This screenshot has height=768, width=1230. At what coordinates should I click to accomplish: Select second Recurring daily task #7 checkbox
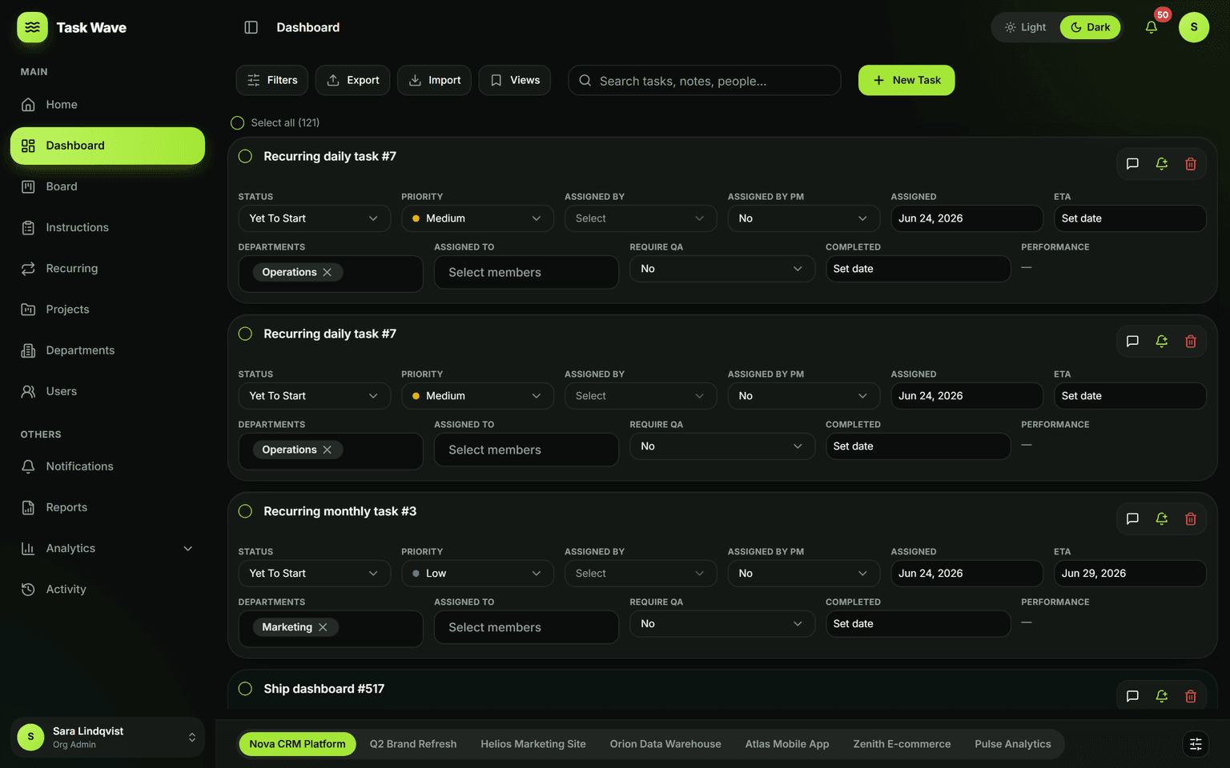click(245, 334)
